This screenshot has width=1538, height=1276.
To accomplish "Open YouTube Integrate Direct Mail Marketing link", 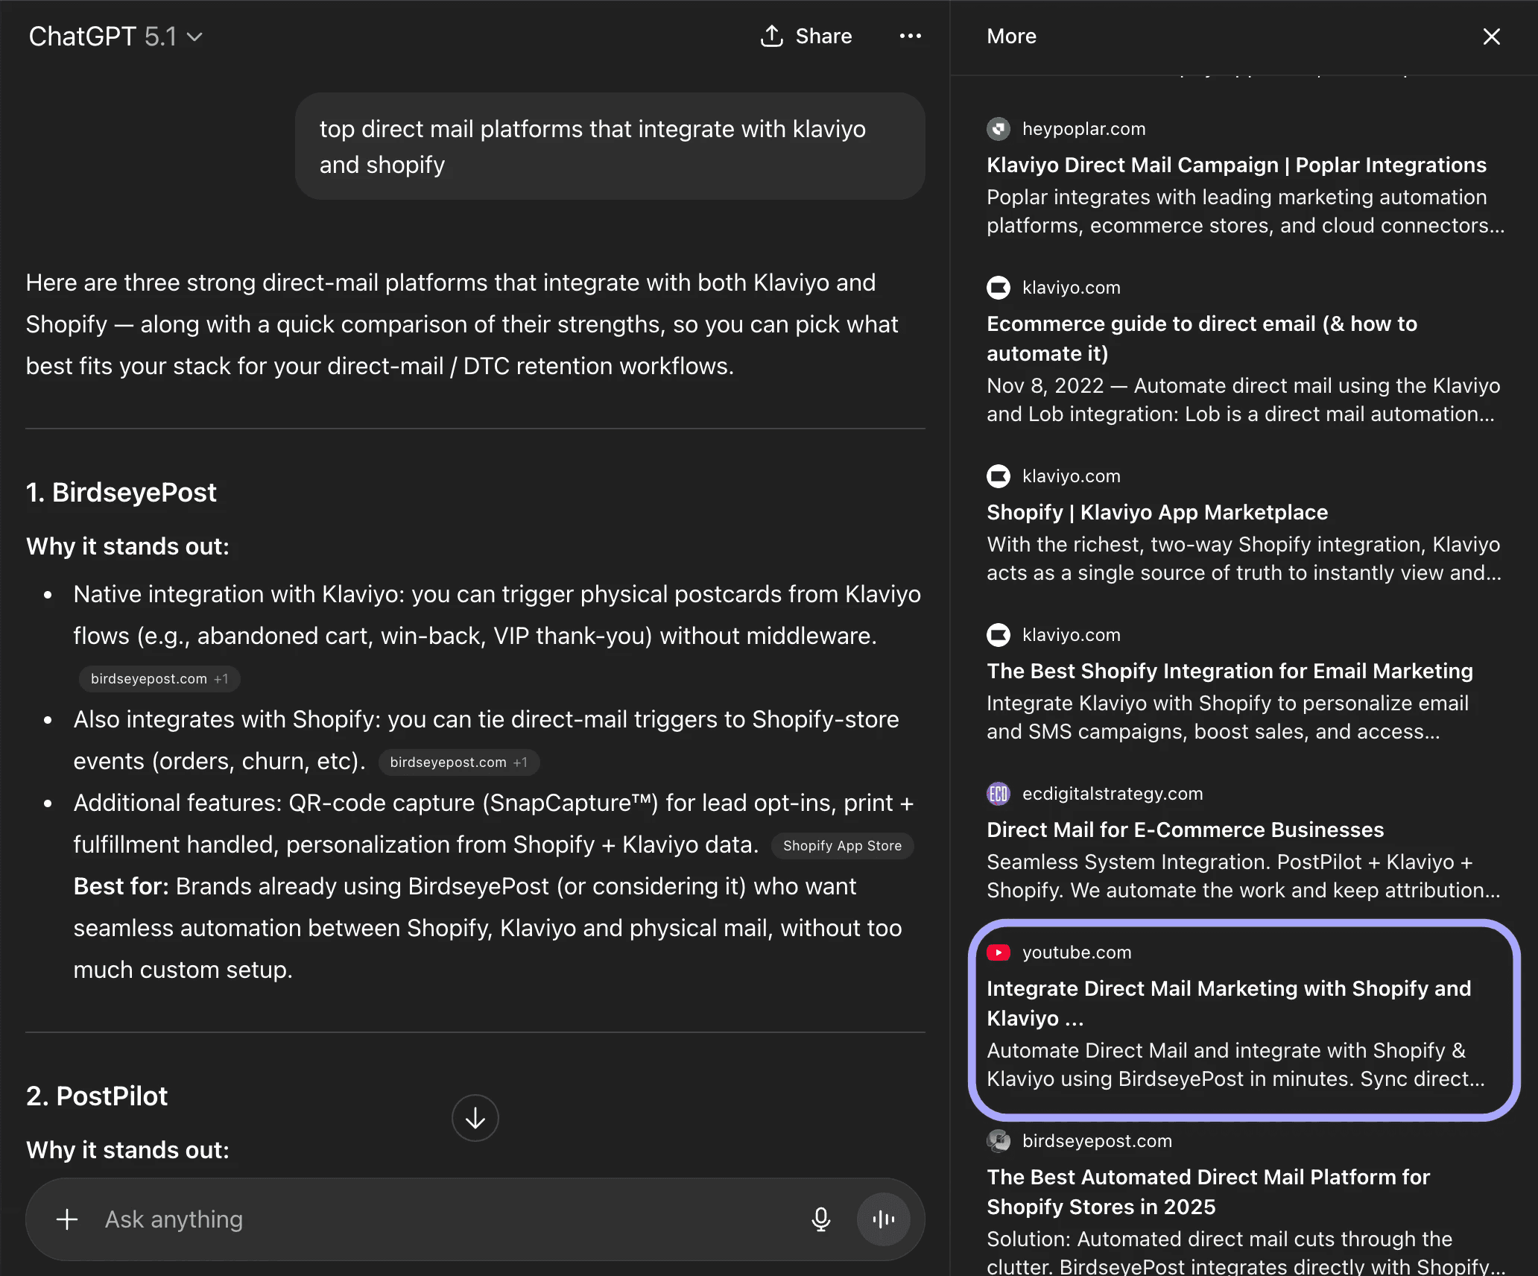I will pyautogui.click(x=1229, y=1003).
